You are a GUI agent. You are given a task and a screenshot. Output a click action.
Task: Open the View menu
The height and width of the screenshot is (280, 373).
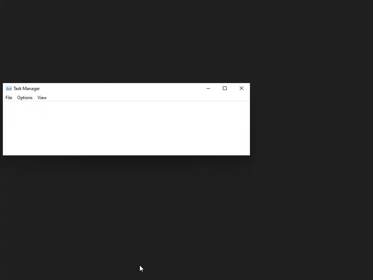pos(42,98)
